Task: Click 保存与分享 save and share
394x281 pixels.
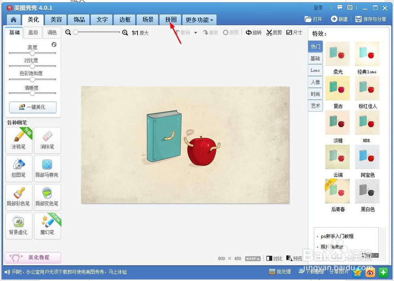Action: point(371,19)
